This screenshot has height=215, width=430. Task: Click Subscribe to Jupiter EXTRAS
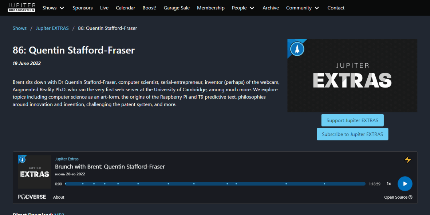pos(352,134)
